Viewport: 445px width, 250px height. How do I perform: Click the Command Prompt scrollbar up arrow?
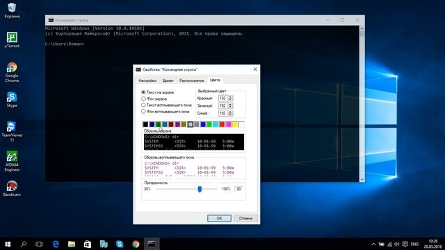(x=362, y=28)
